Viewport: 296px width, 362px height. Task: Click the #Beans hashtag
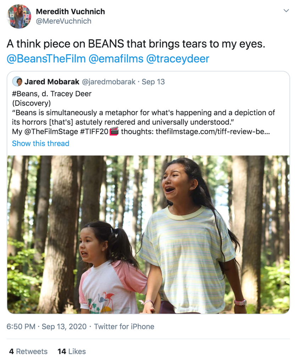click(x=23, y=94)
